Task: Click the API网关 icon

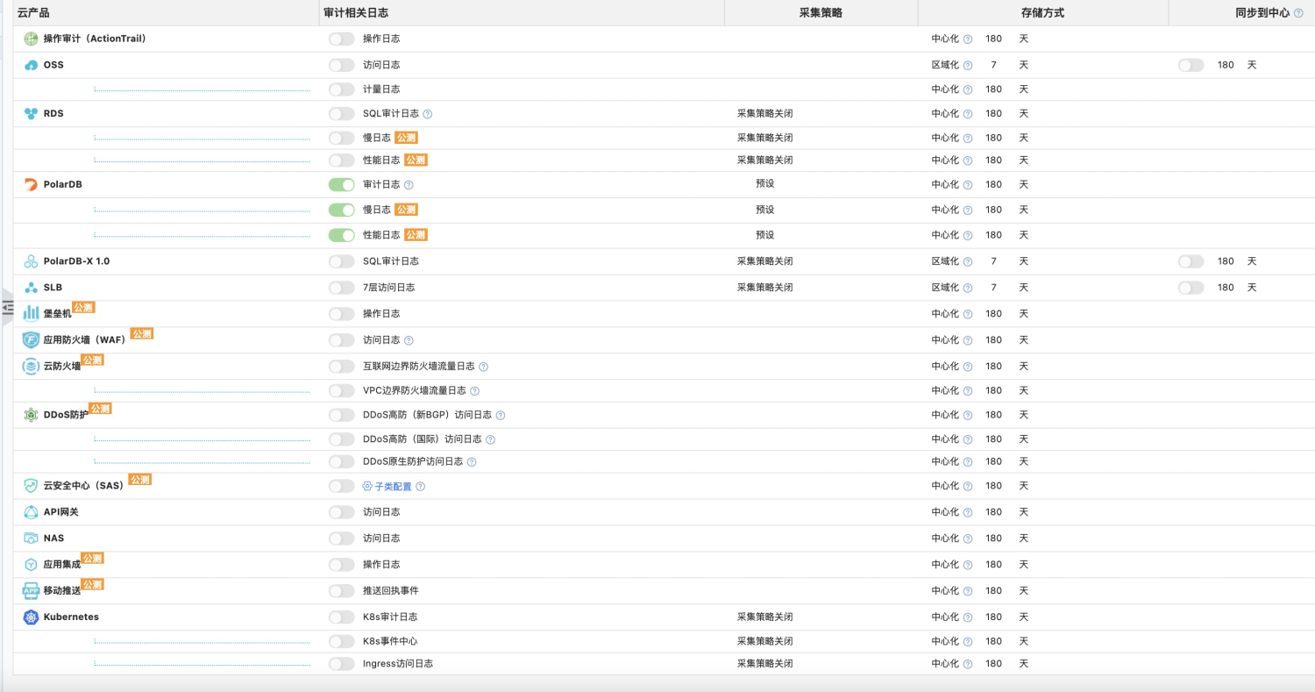Action: pos(32,512)
